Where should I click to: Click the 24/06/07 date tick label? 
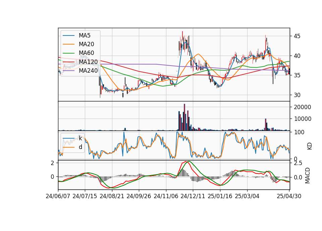(58, 196)
